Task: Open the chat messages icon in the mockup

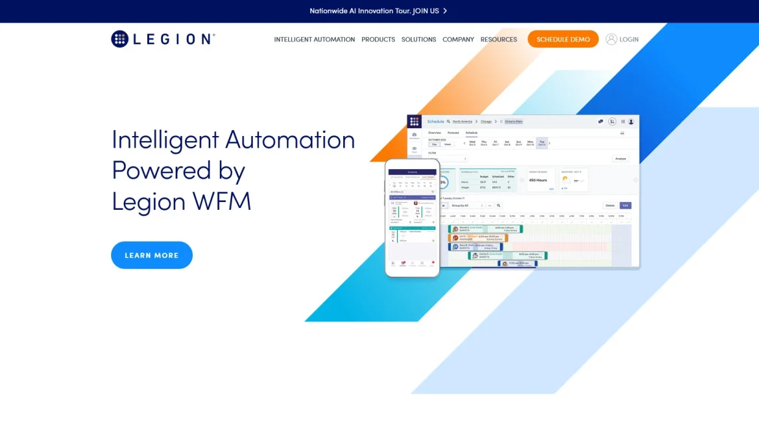Action: 601,122
